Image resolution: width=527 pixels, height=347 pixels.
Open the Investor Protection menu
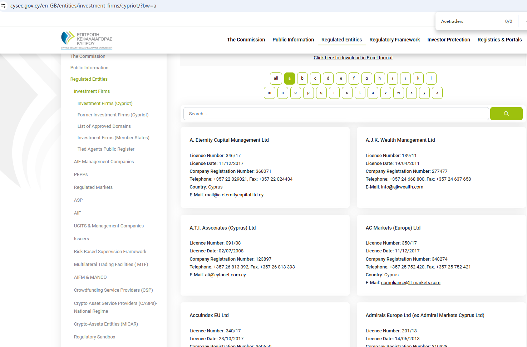pos(448,40)
